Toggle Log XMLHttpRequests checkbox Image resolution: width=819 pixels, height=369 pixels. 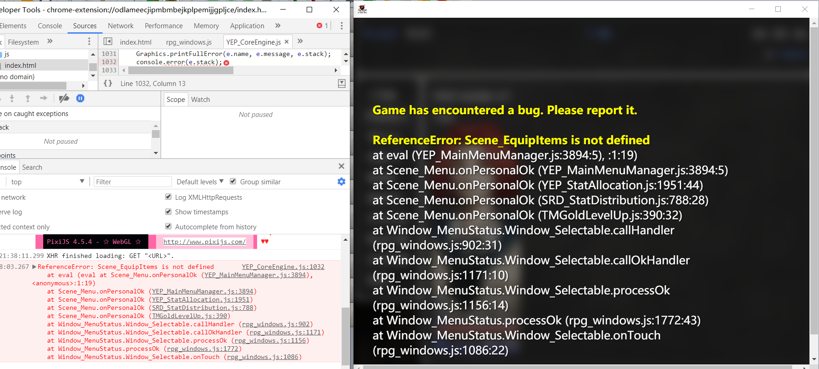[168, 197]
